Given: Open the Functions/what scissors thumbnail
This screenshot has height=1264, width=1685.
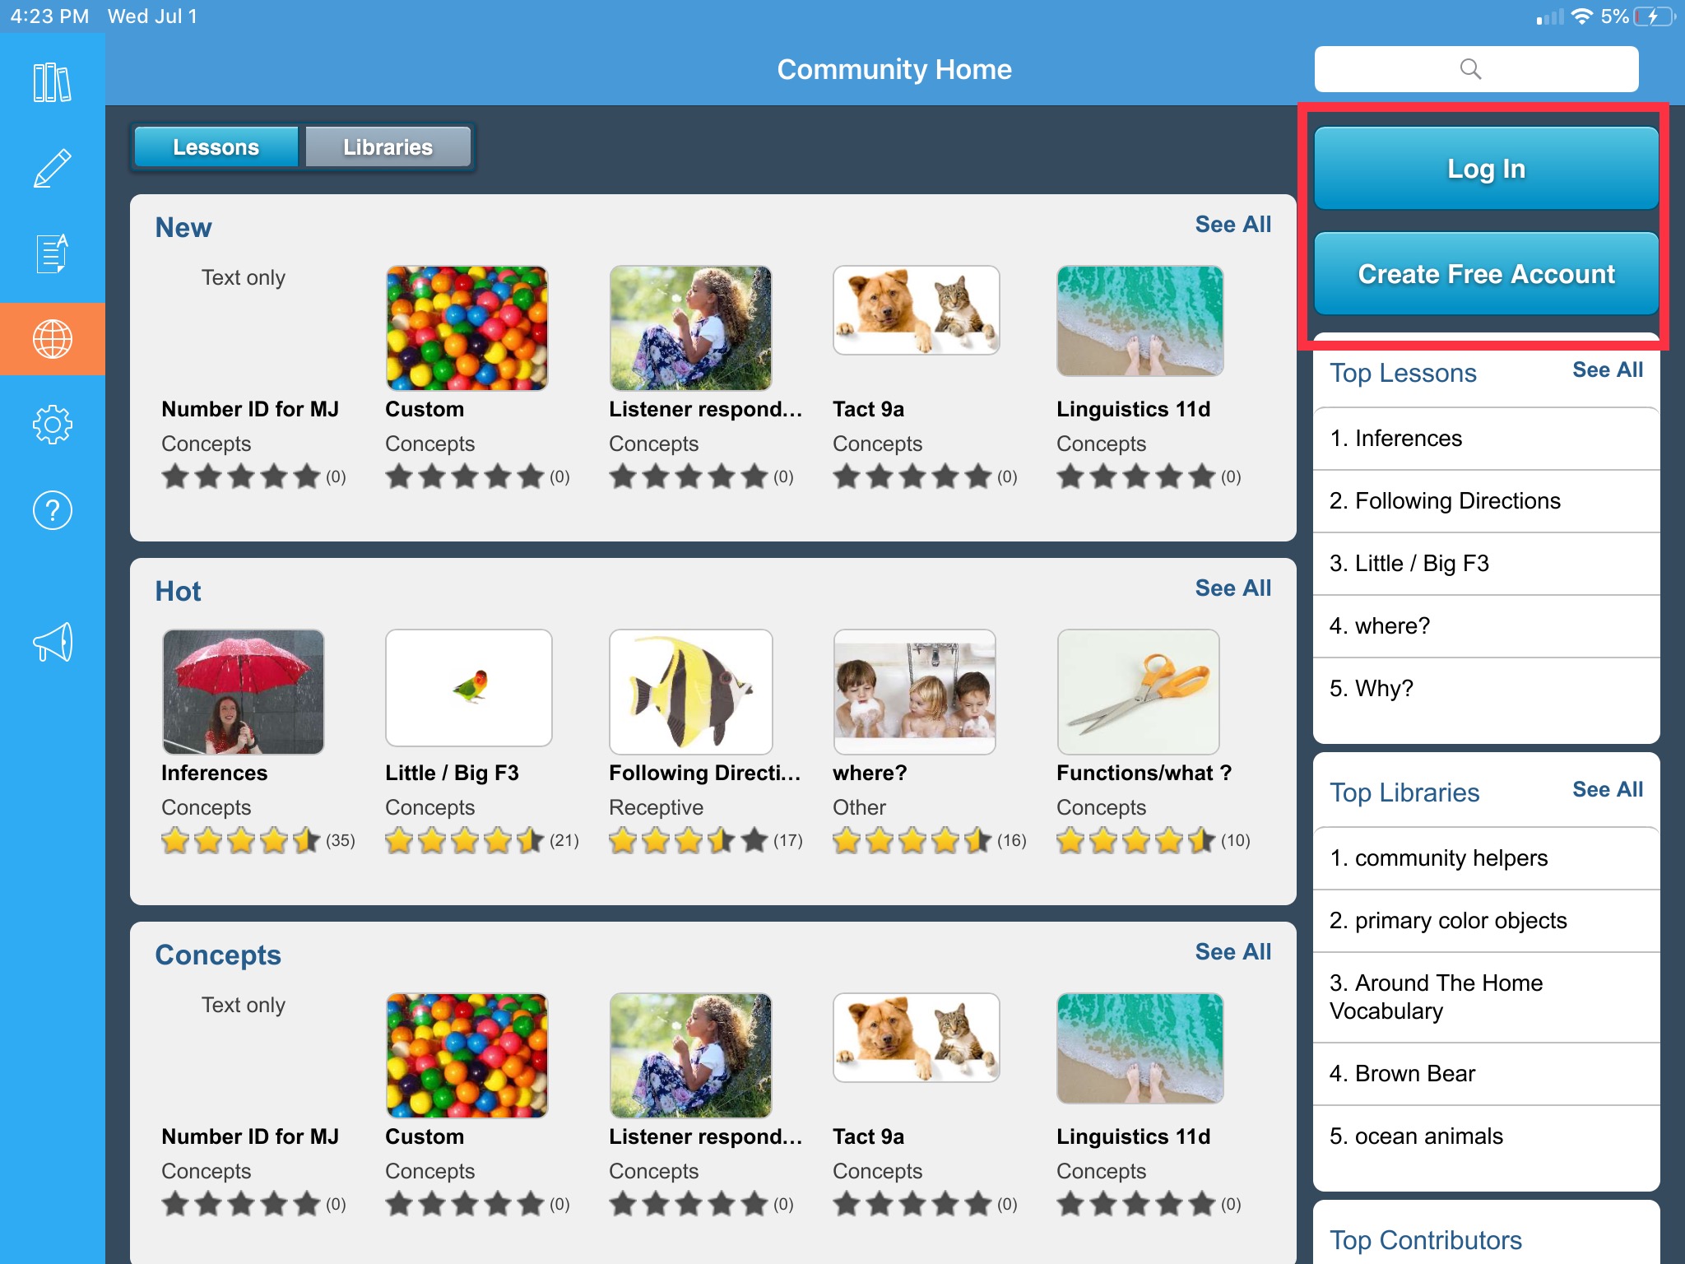Looking at the screenshot, I should (x=1139, y=692).
